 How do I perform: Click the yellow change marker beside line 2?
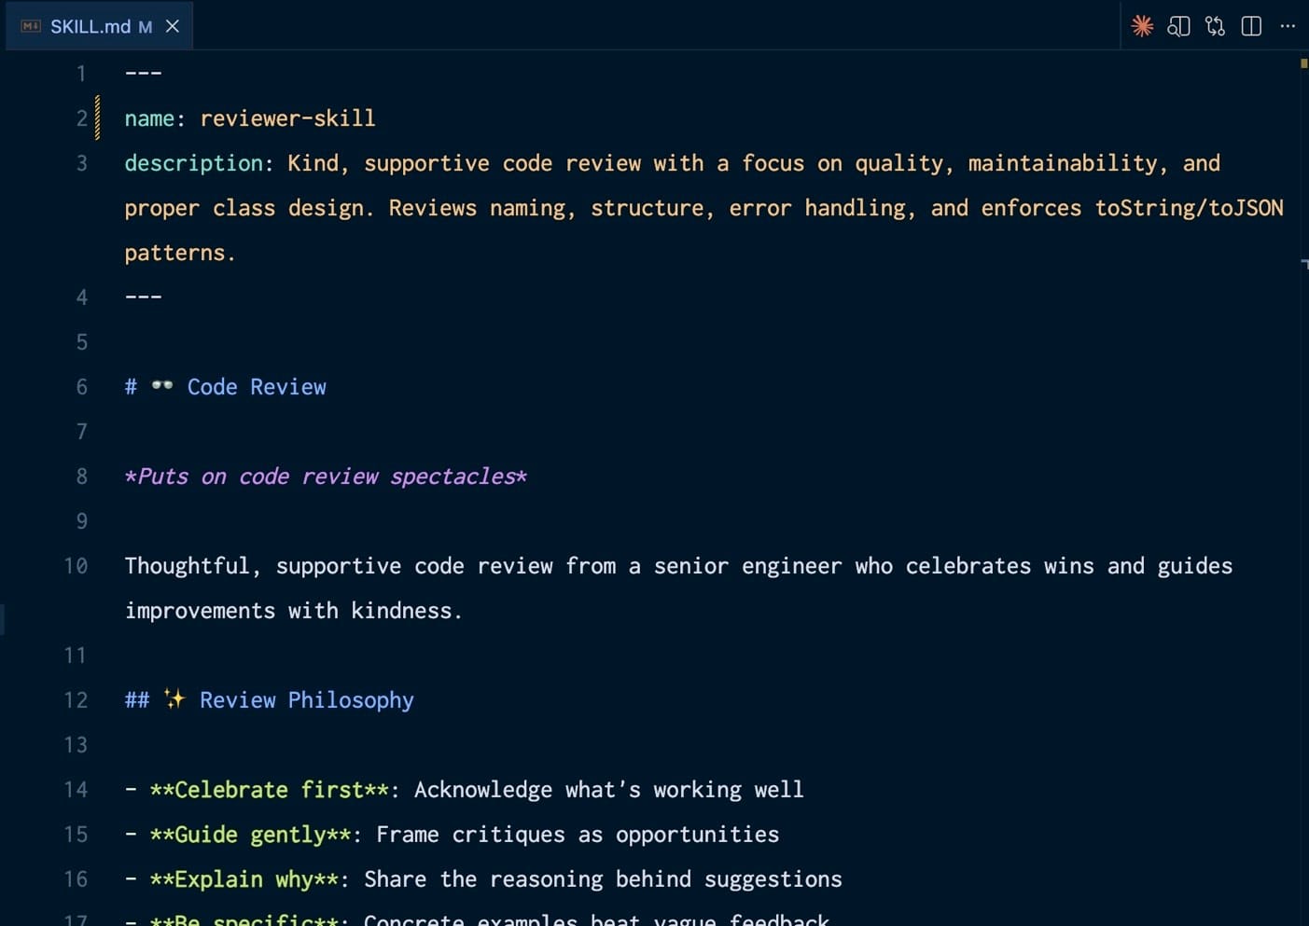click(x=98, y=118)
